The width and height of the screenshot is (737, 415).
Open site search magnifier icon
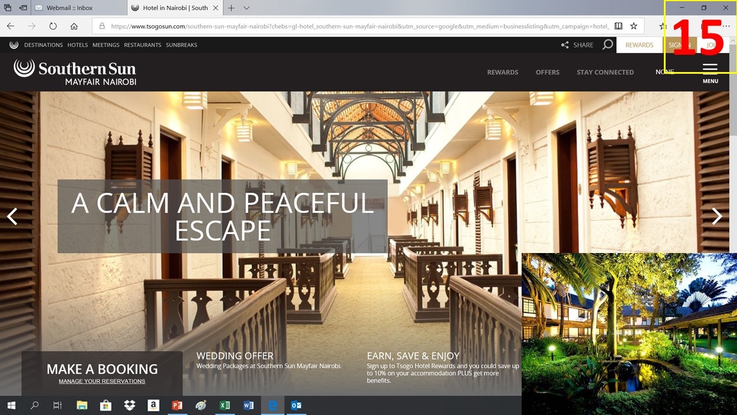point(607,44)
